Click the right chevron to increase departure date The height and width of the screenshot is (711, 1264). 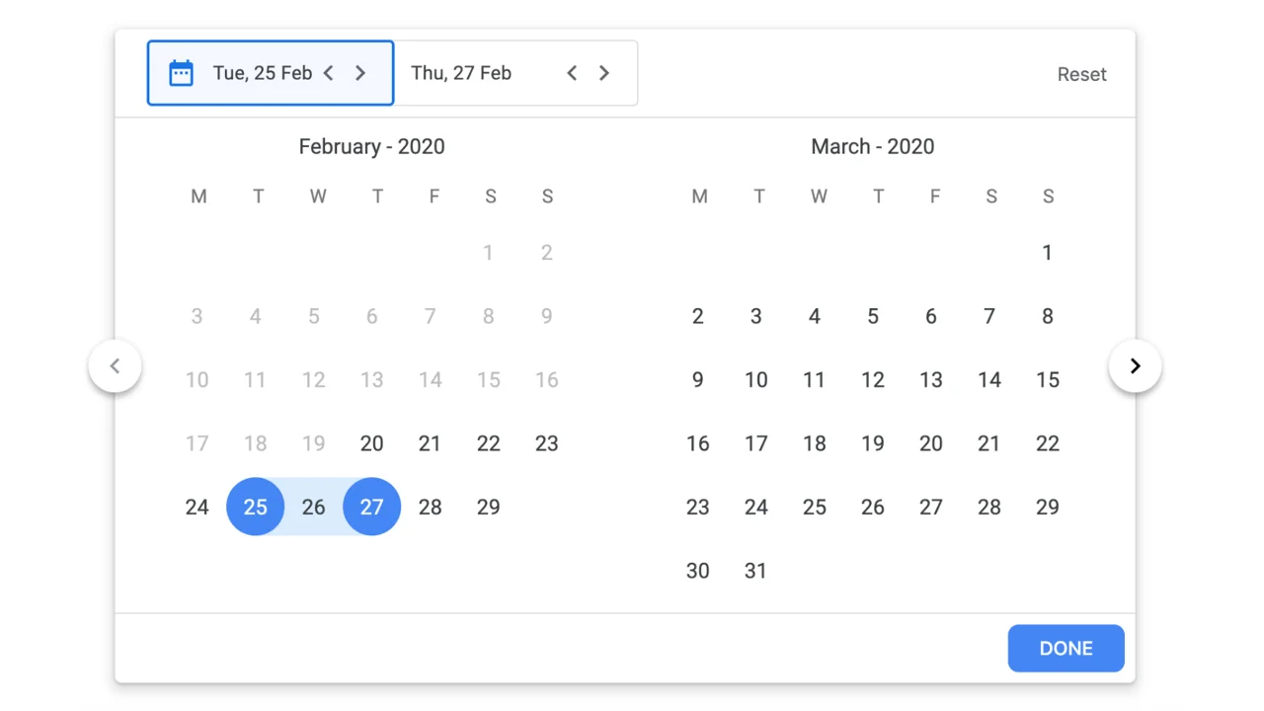tap(360, 72)
